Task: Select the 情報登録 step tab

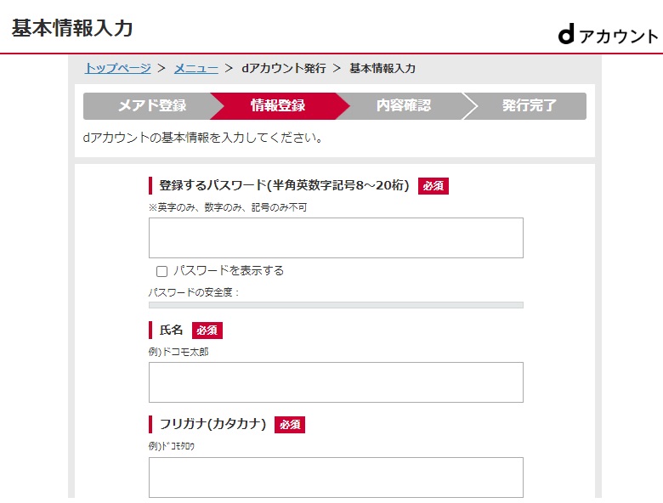Action: click(278, 105)
